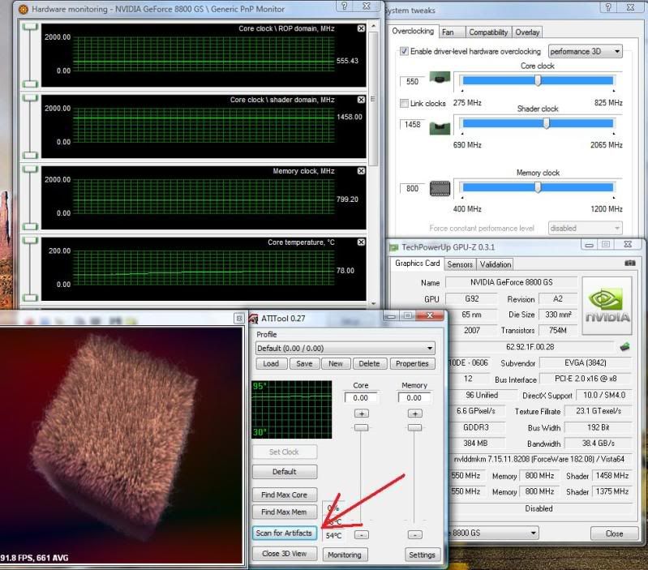Close the shader domain graph panel
The width and height of the screenshot is (648, 570).
coord(361,100)
